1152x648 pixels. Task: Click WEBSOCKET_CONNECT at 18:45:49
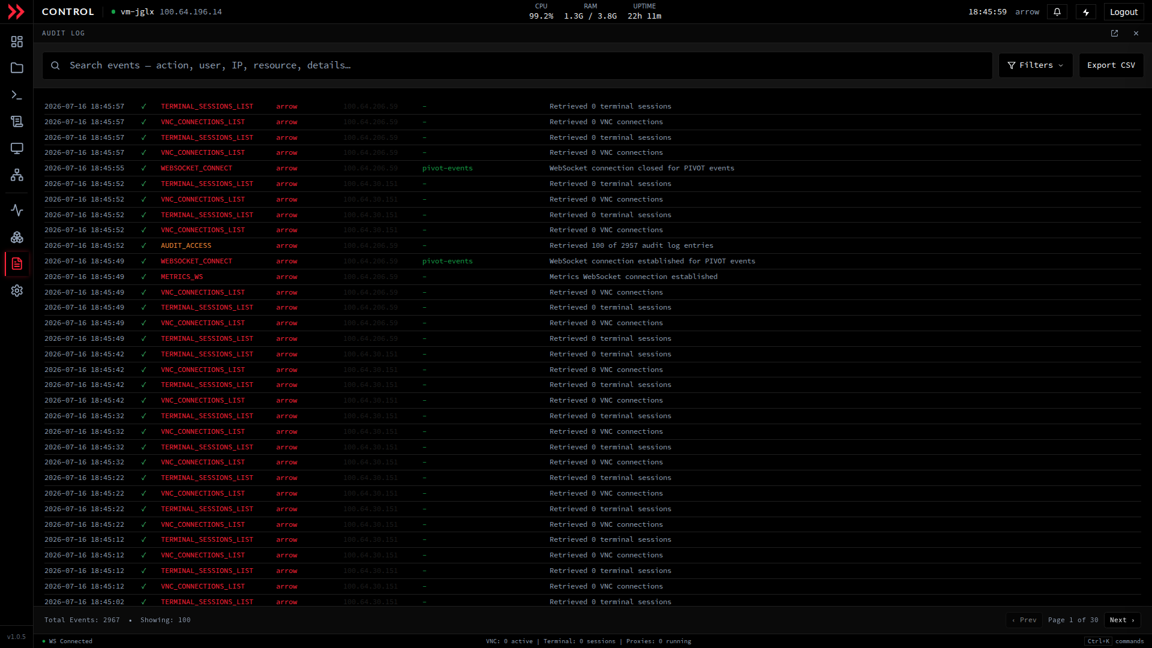point(196,261)
